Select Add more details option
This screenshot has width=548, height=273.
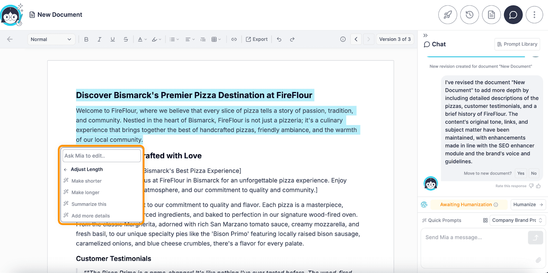pos(90,216)
